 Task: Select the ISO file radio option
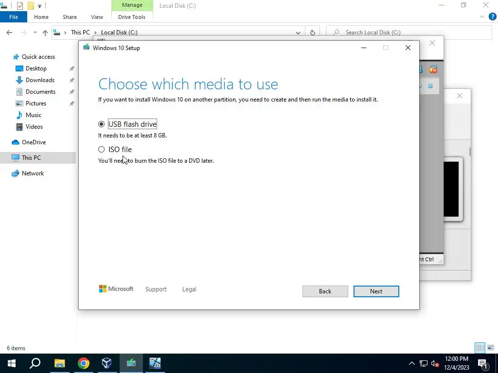click(x=101, y=150)
